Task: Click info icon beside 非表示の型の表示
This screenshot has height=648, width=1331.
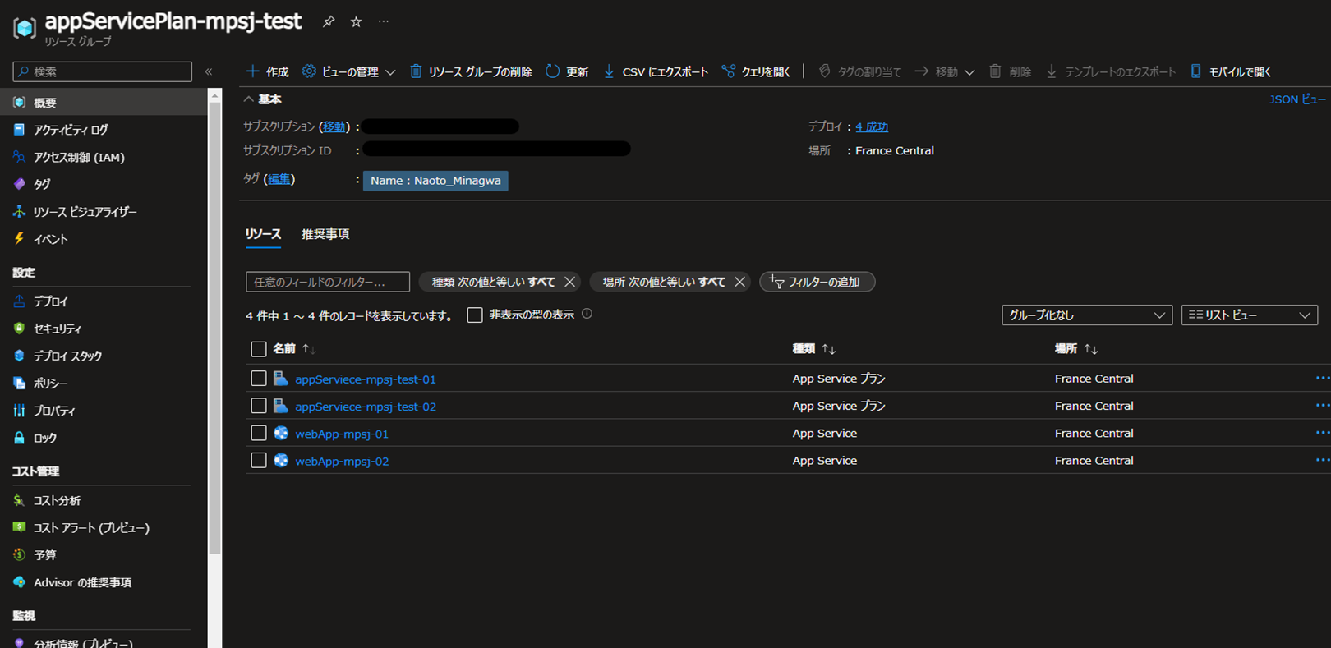Action: tap(587, 314)
